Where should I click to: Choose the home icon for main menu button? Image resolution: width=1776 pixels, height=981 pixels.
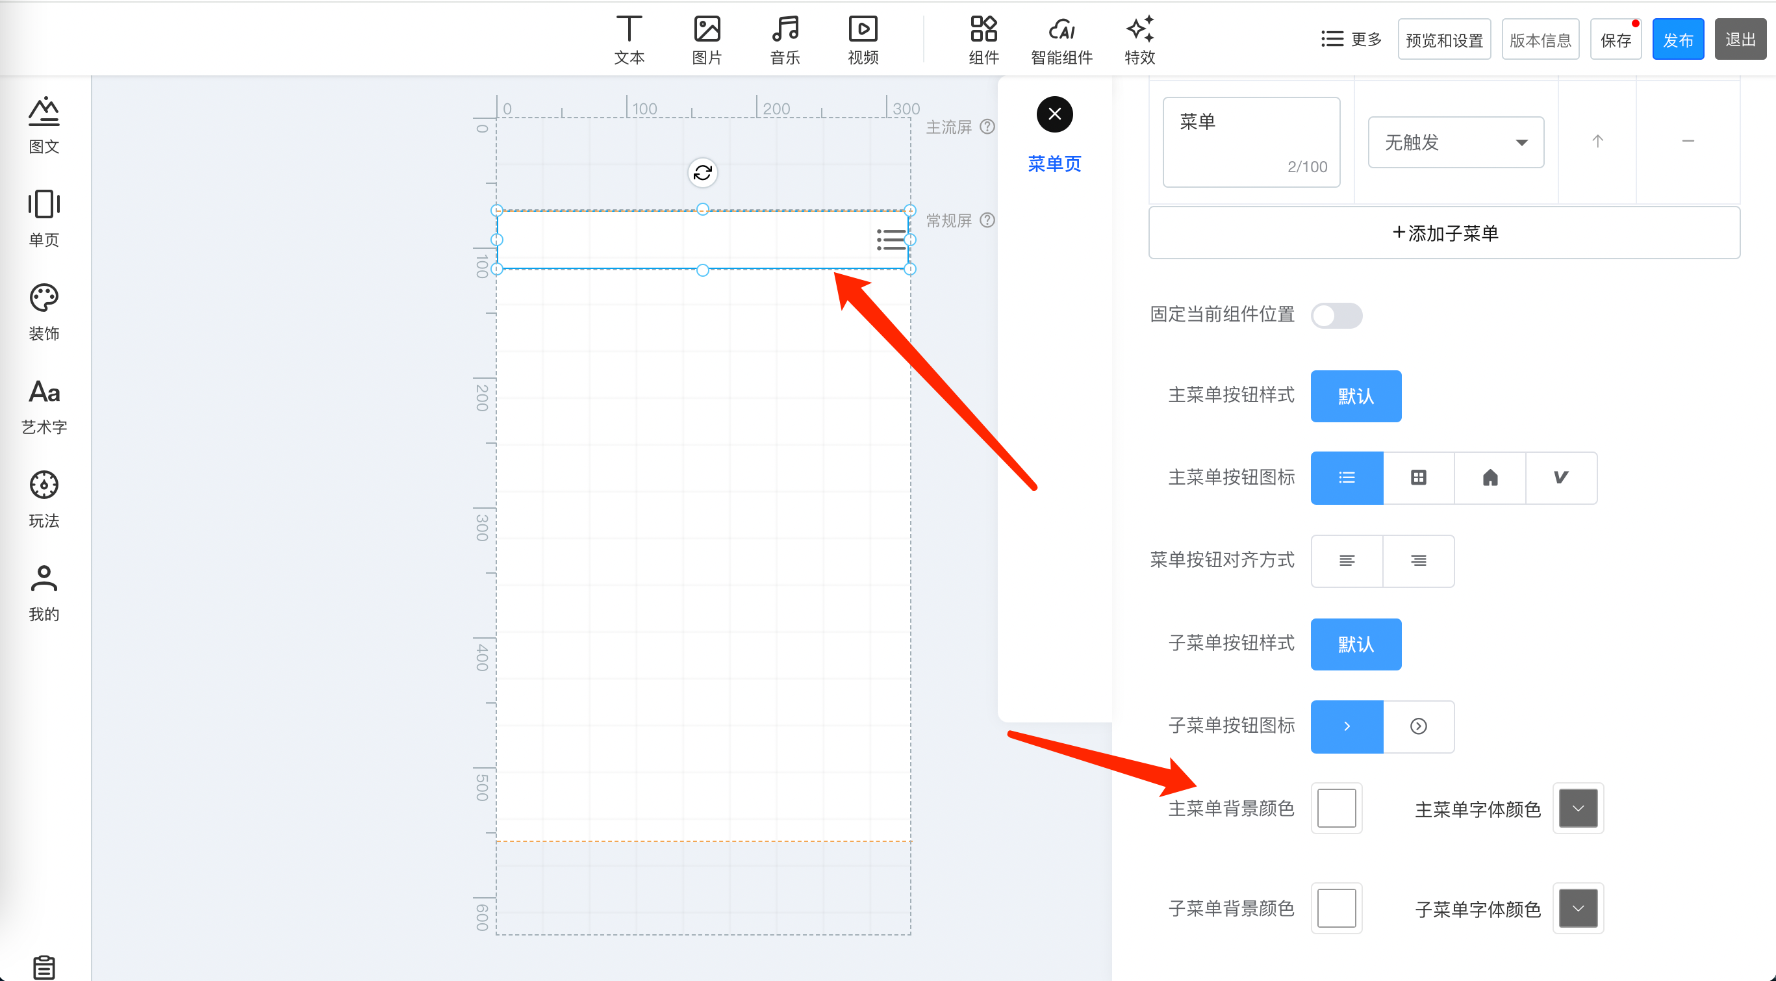click(x=1490, y=478)
